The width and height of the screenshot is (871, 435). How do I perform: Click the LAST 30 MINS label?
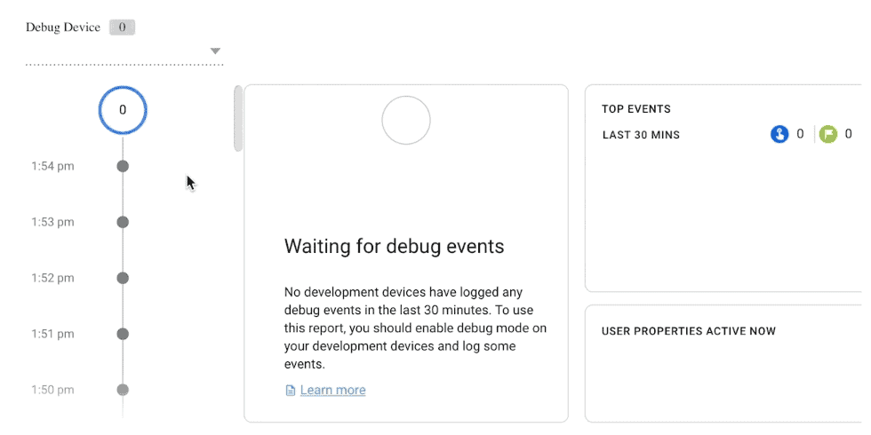tap(640, 135)
